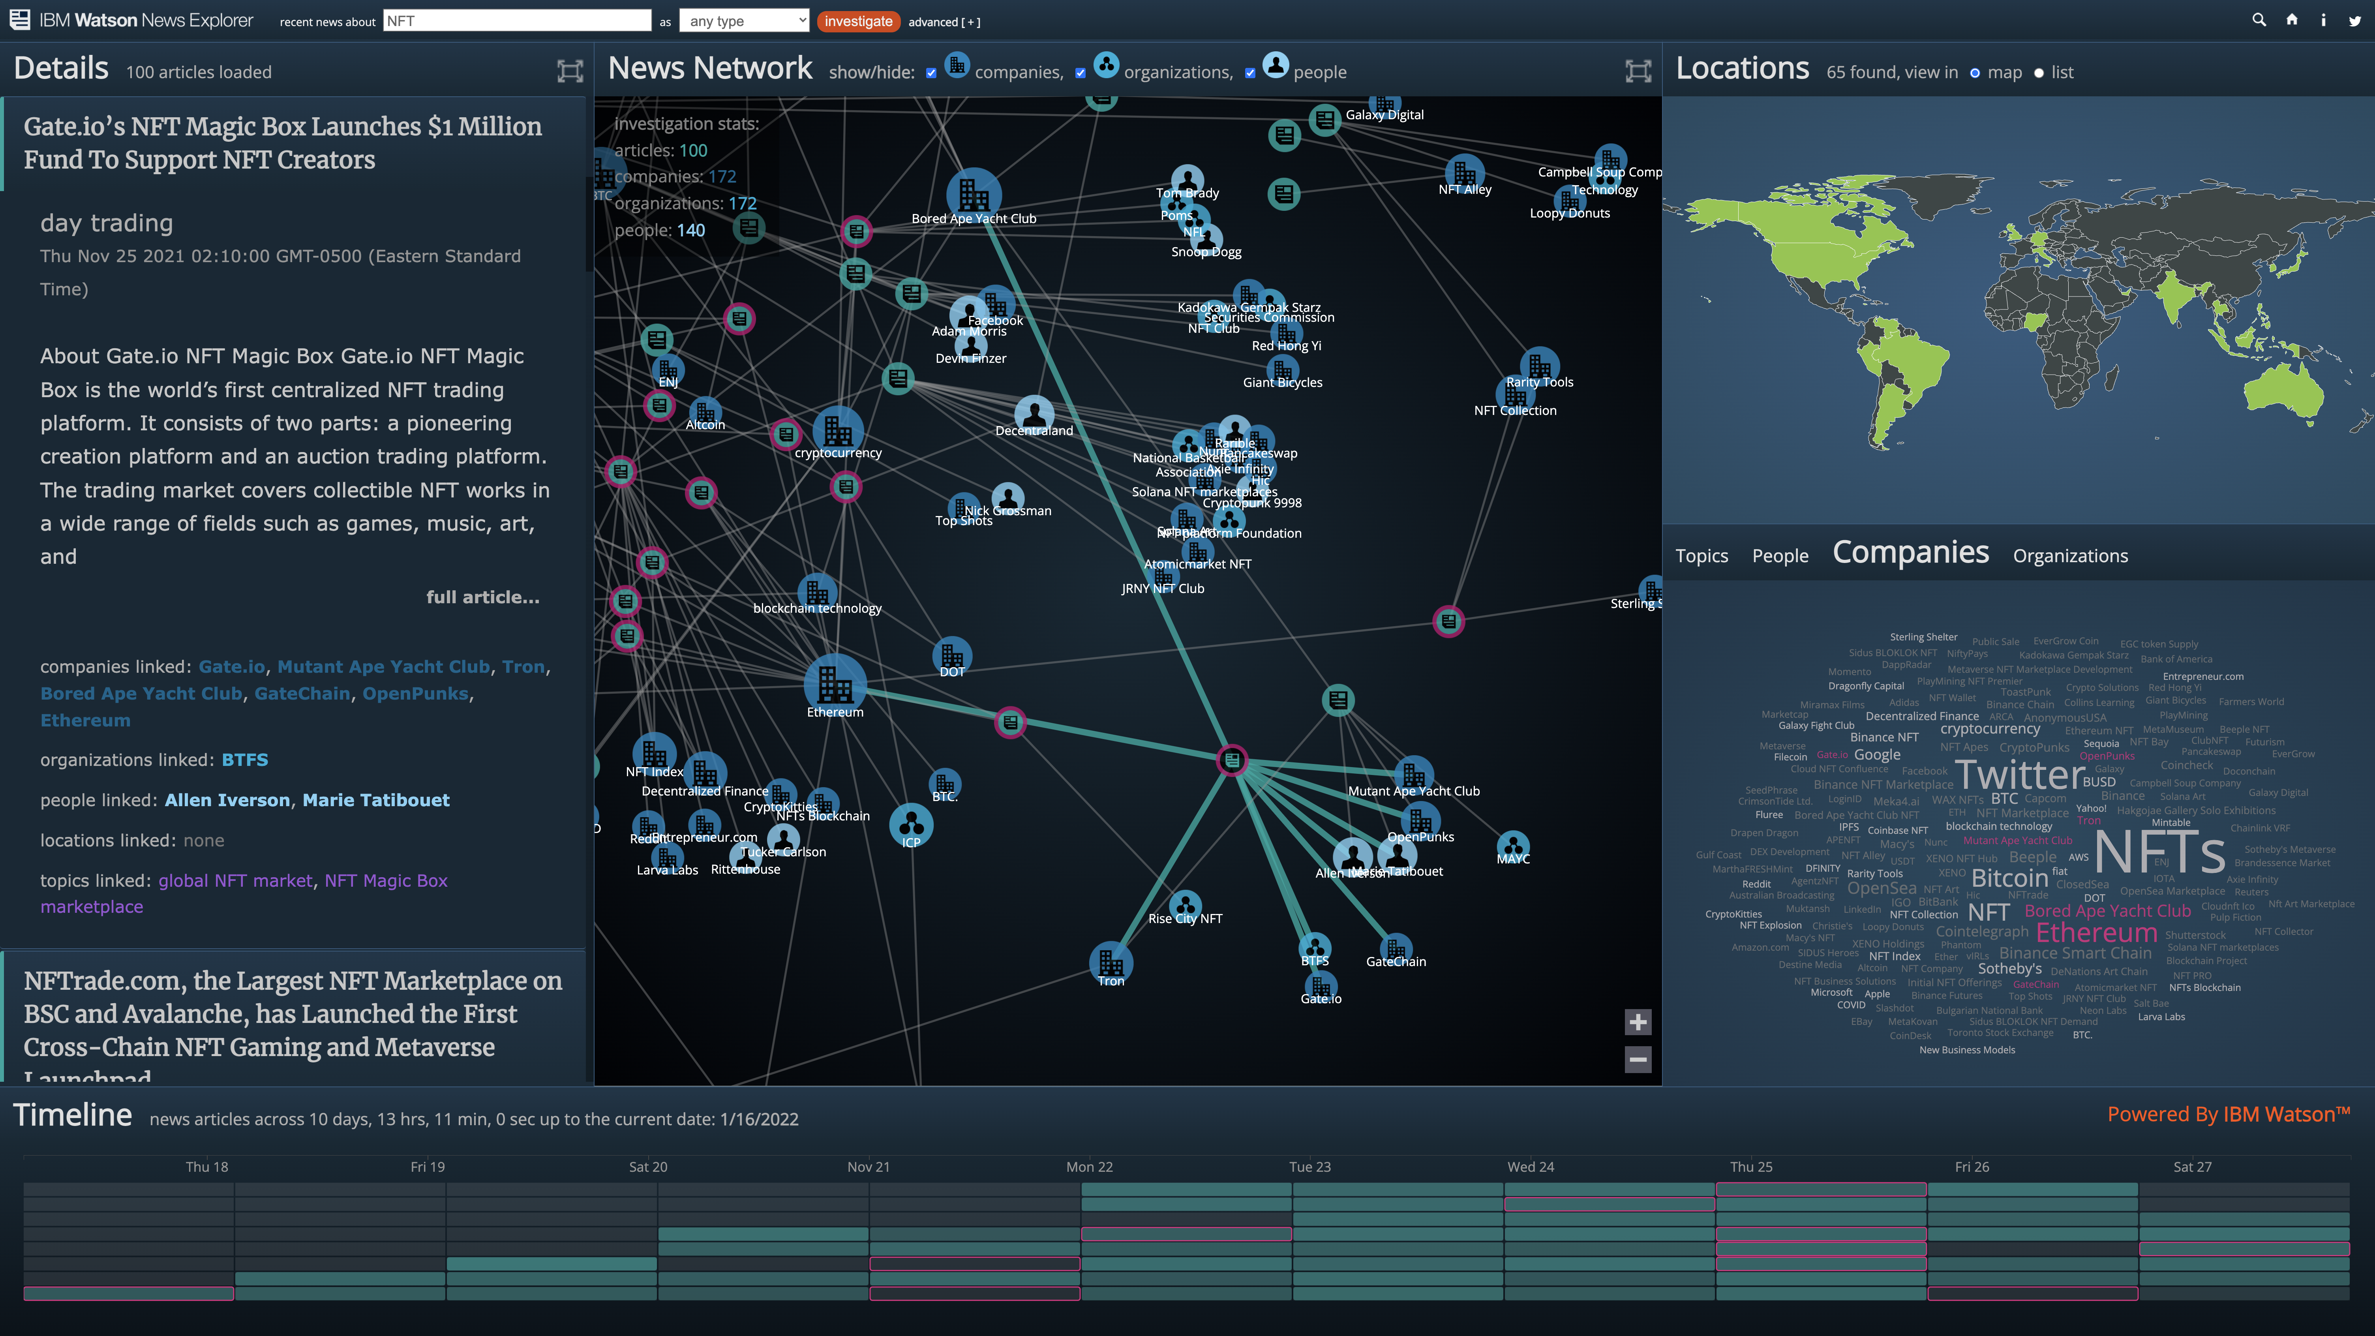Open the info icon in header
Image resolution: width=2375 pixels, height=1336 pixels.
(2322, 19)
